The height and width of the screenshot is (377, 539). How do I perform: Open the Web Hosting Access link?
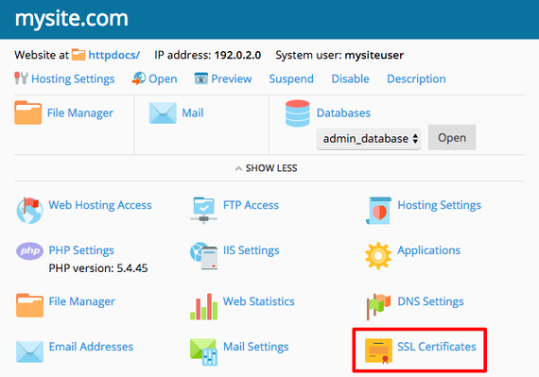pyautogui.click(x=100, y=205)
